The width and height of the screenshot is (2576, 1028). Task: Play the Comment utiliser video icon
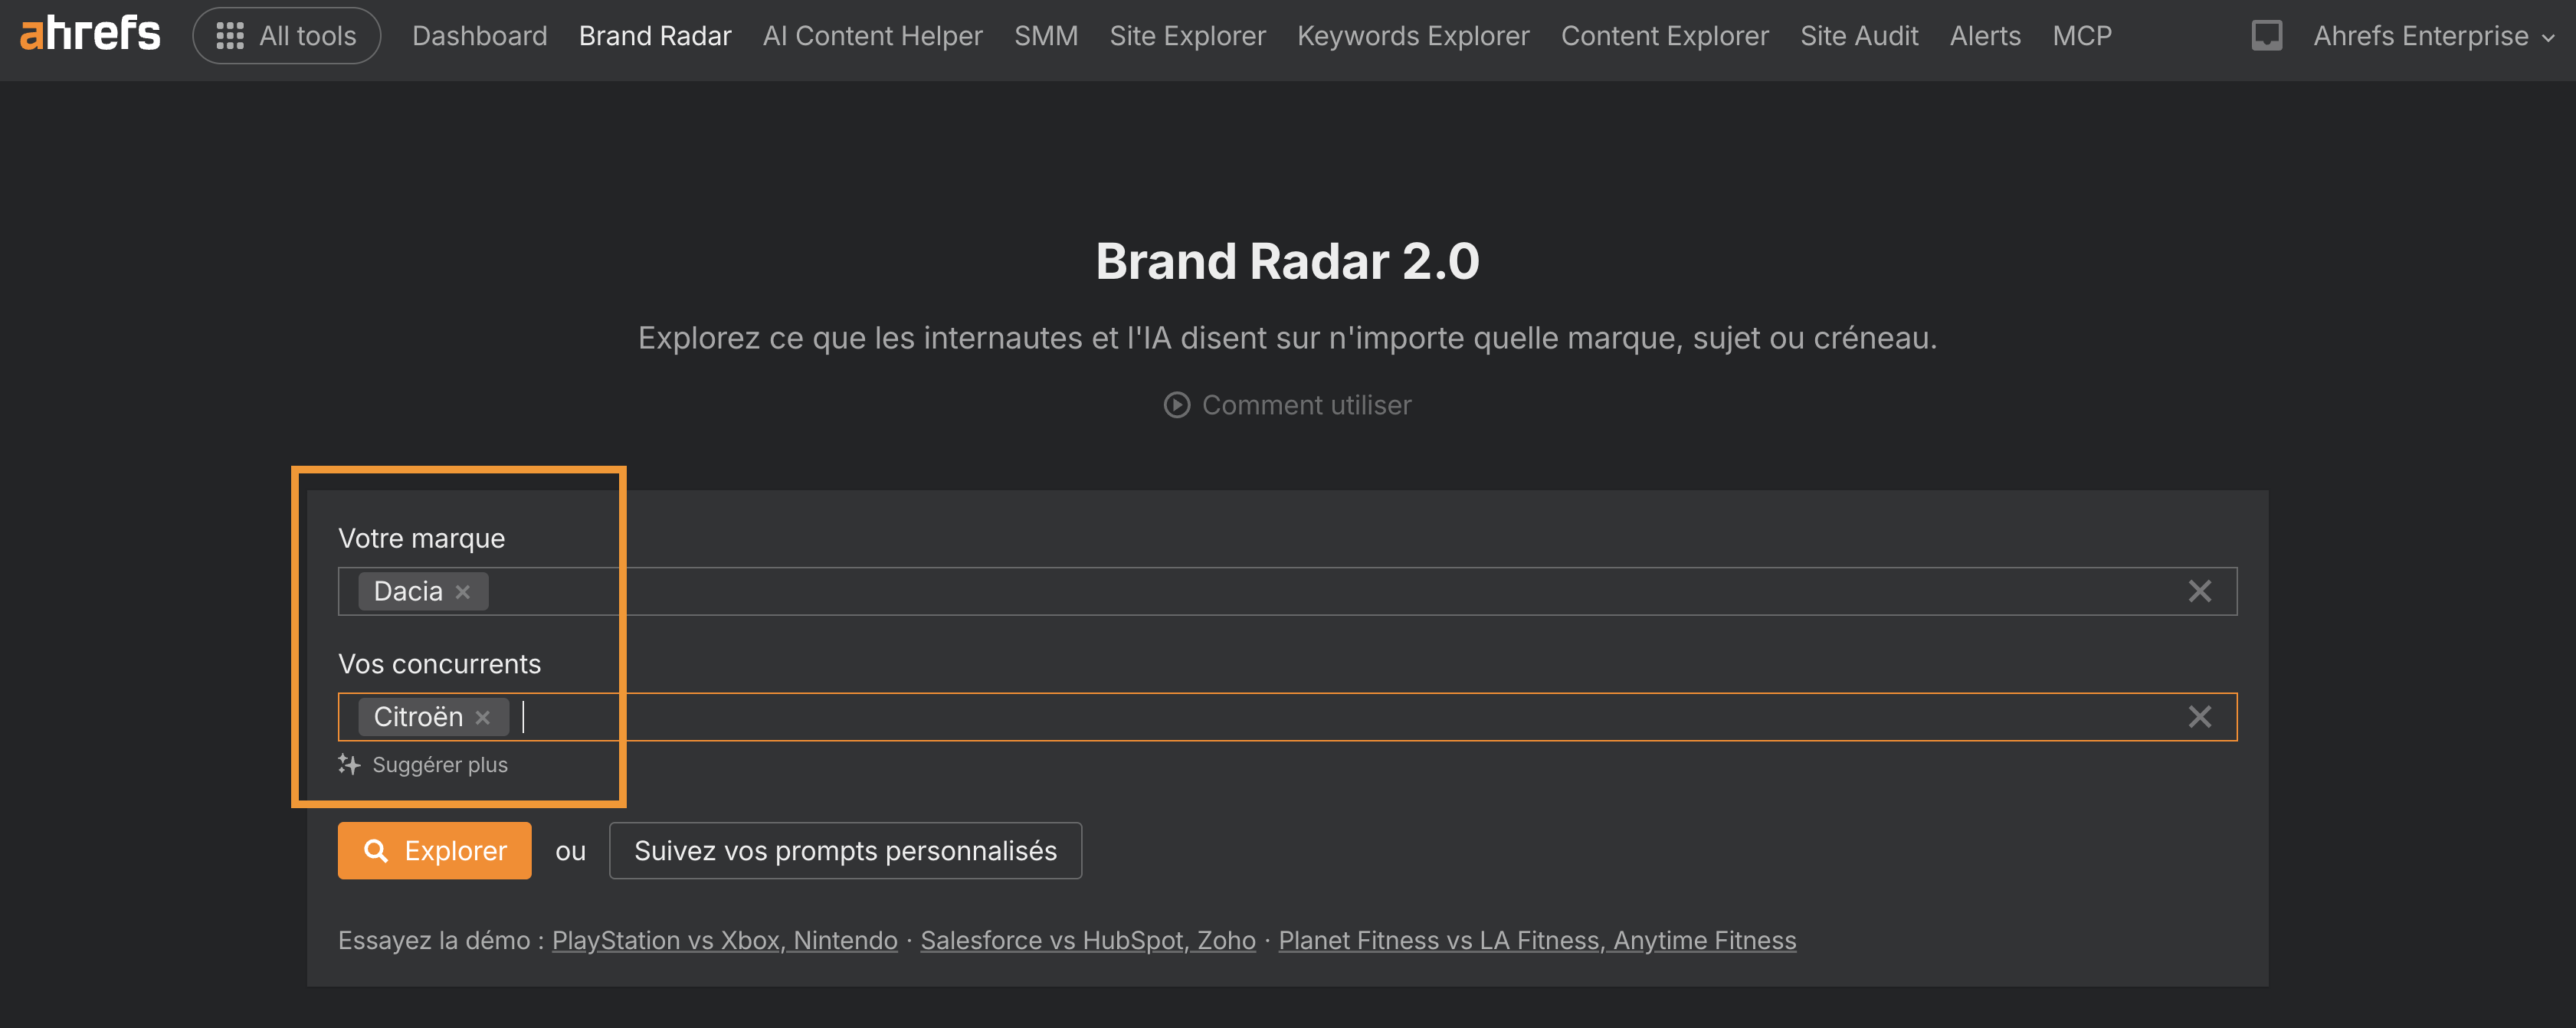(x=1177, y=405)
